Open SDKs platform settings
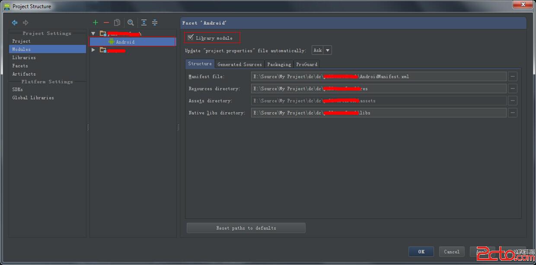Screen dimensions: 536x265 [17, 89]
